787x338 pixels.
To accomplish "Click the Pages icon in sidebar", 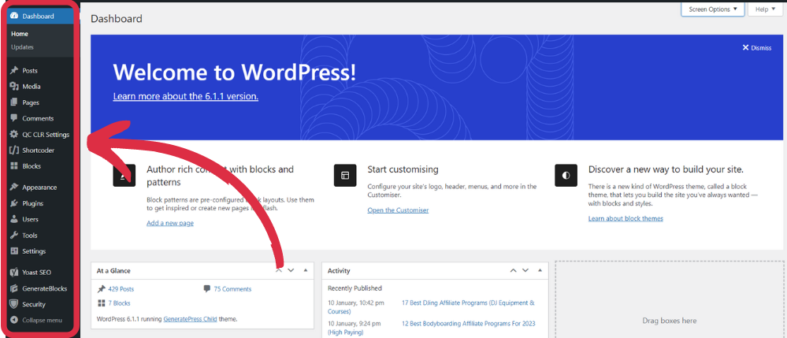I will coord(14,102).
